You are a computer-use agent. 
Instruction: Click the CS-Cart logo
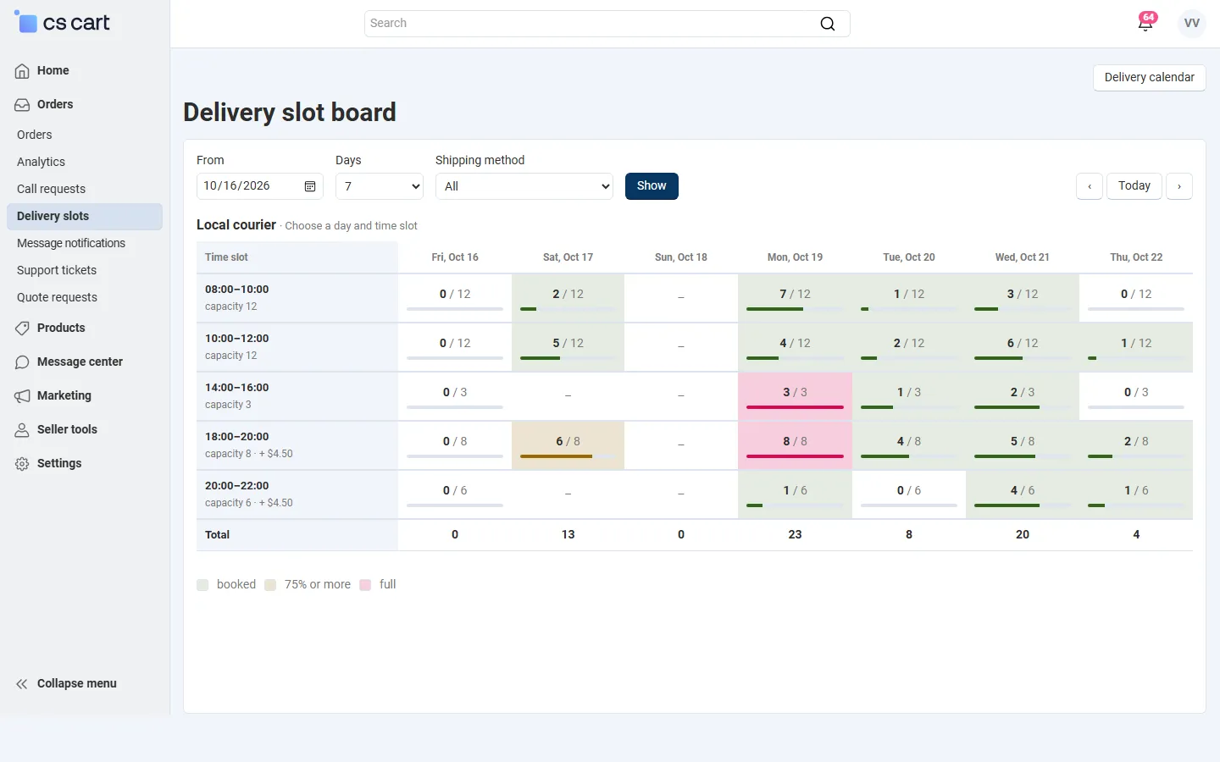63,23
